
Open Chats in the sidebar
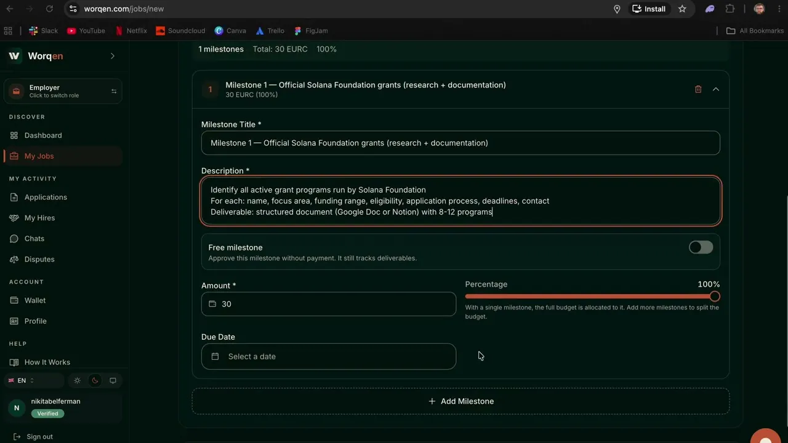(63, 239)
